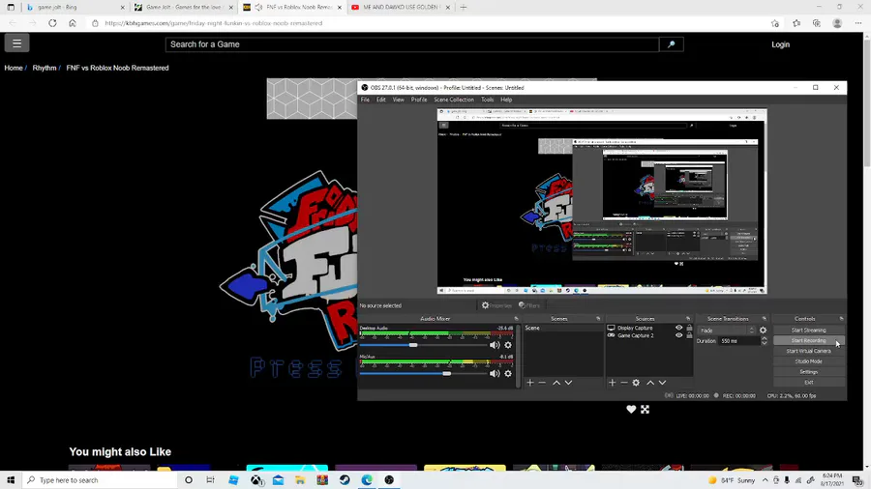Screen dimensions: 871x489
Task: Move source down arrow in Sources panel
Action: pyautogui.click(x=662, y=383)
